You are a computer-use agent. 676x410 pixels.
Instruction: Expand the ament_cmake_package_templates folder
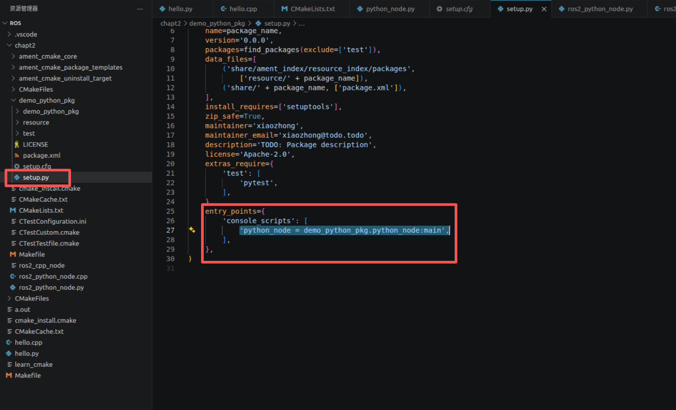[13, 67]
